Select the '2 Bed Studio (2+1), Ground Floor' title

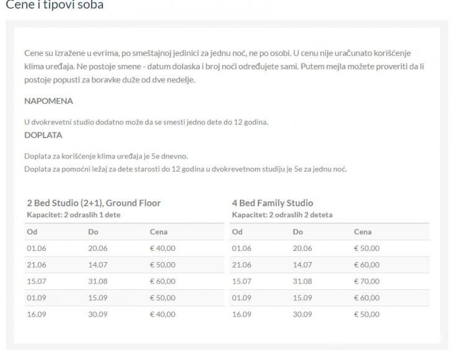pos(94,203)
